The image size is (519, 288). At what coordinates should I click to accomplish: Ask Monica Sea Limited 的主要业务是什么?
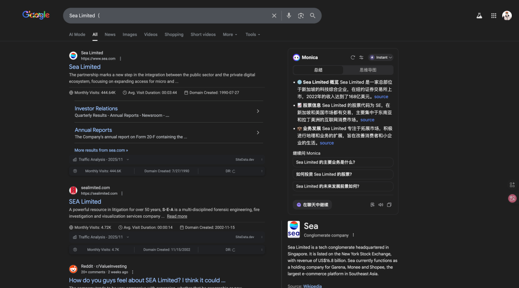coord(343,162)
